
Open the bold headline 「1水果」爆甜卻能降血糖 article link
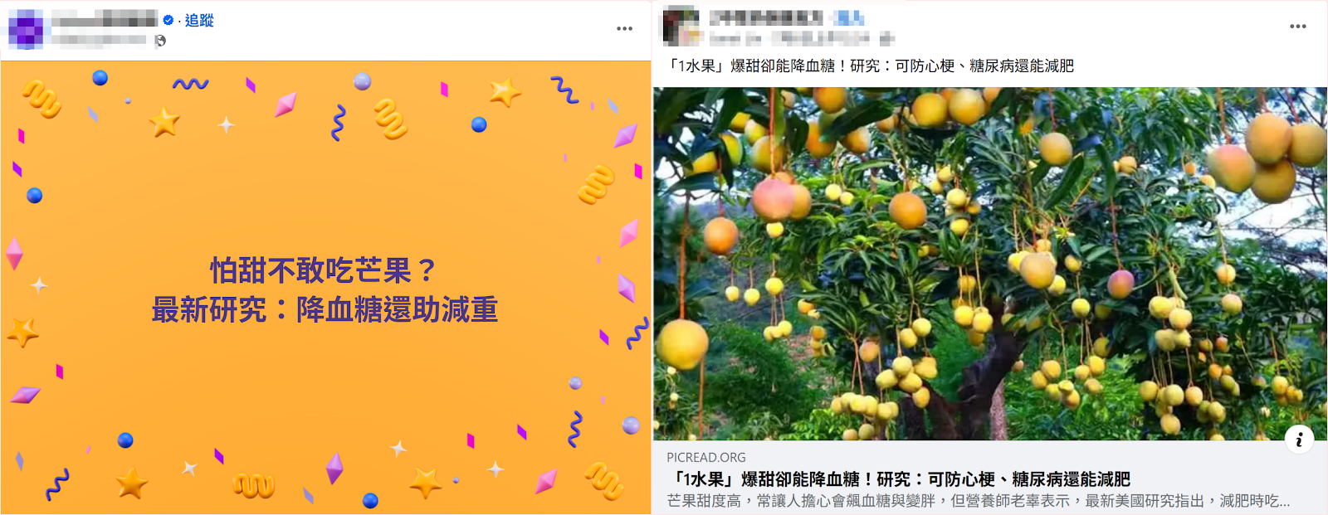[x=899, y=479]
